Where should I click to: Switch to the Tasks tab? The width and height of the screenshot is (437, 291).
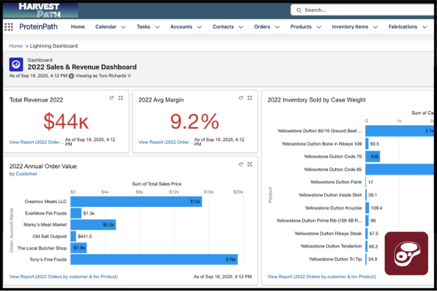(x=143, y=27)
